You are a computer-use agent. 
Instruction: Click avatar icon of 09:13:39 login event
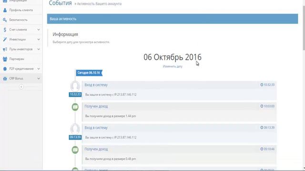pos(75,129)
